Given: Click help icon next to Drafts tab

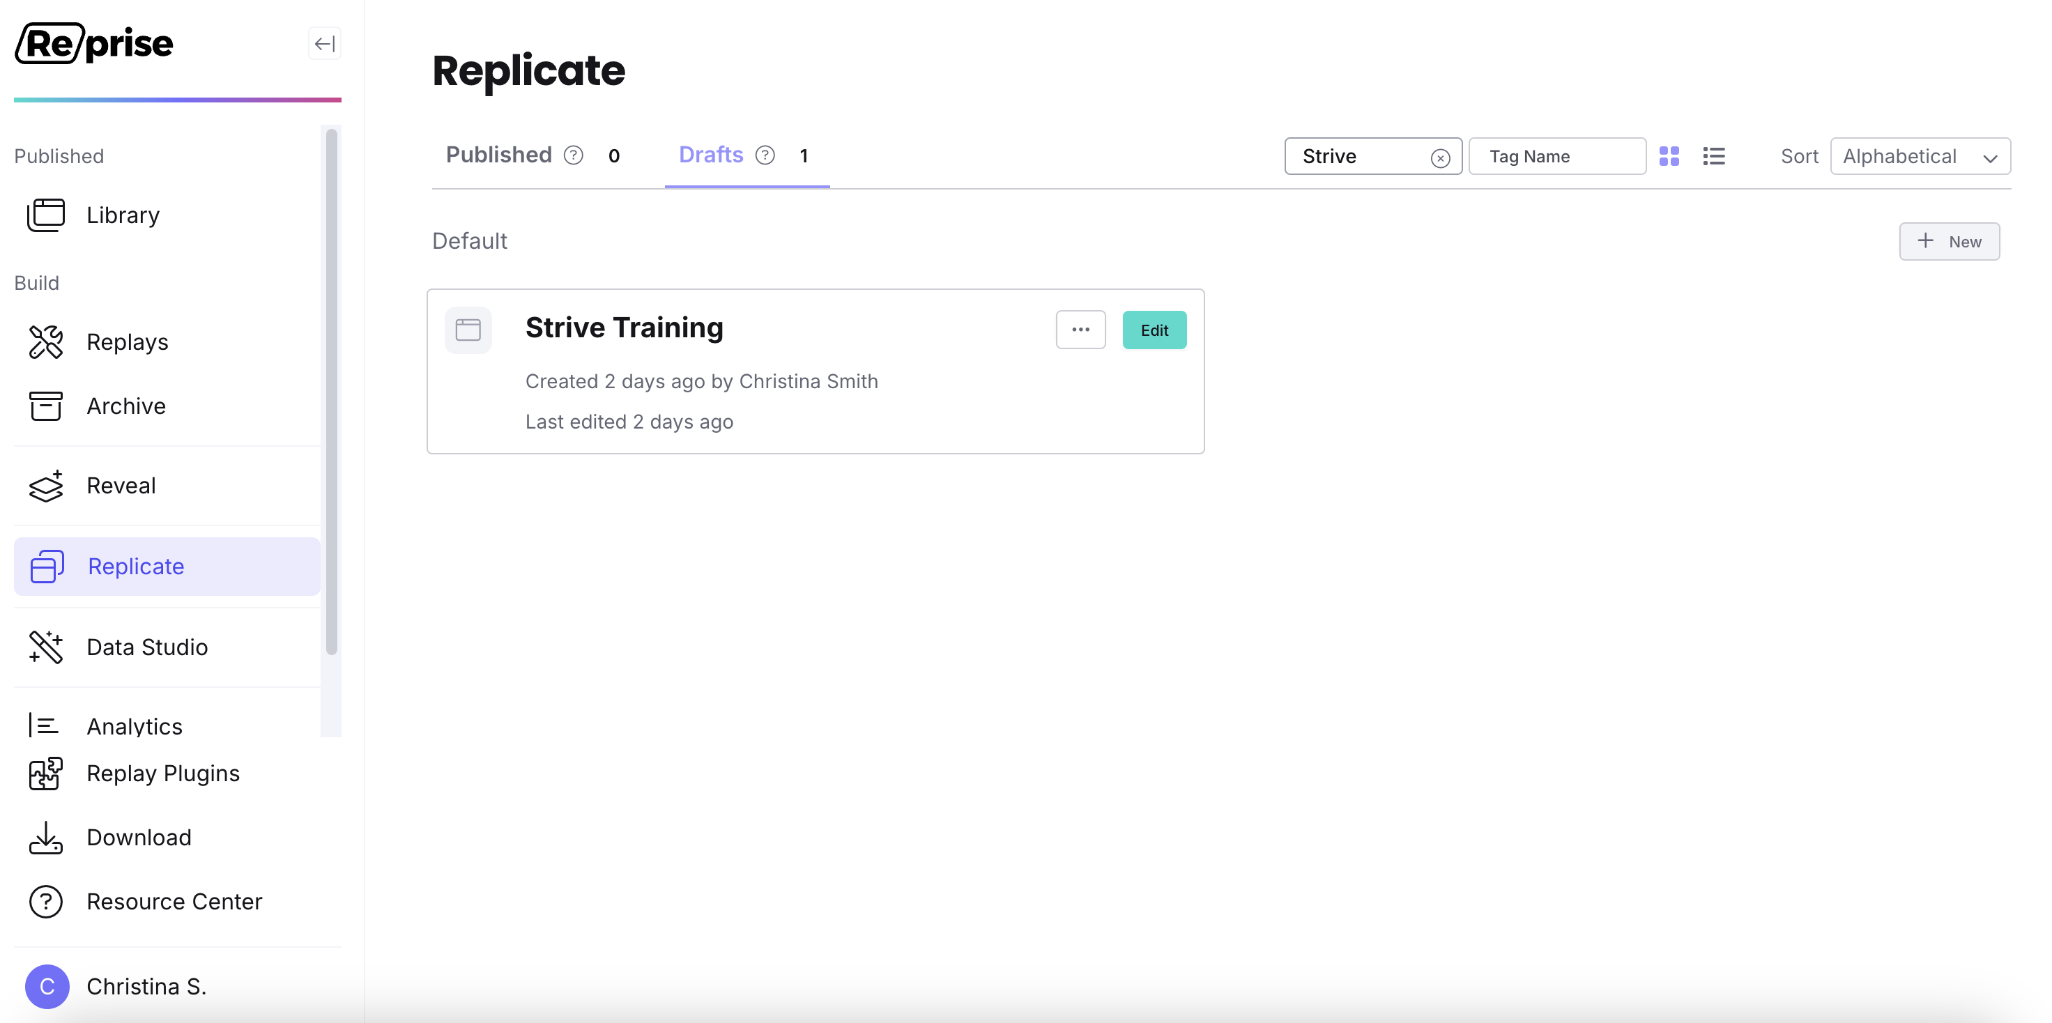Looking at the screenshot, I should pyautogui.click(x=765, y=155).
